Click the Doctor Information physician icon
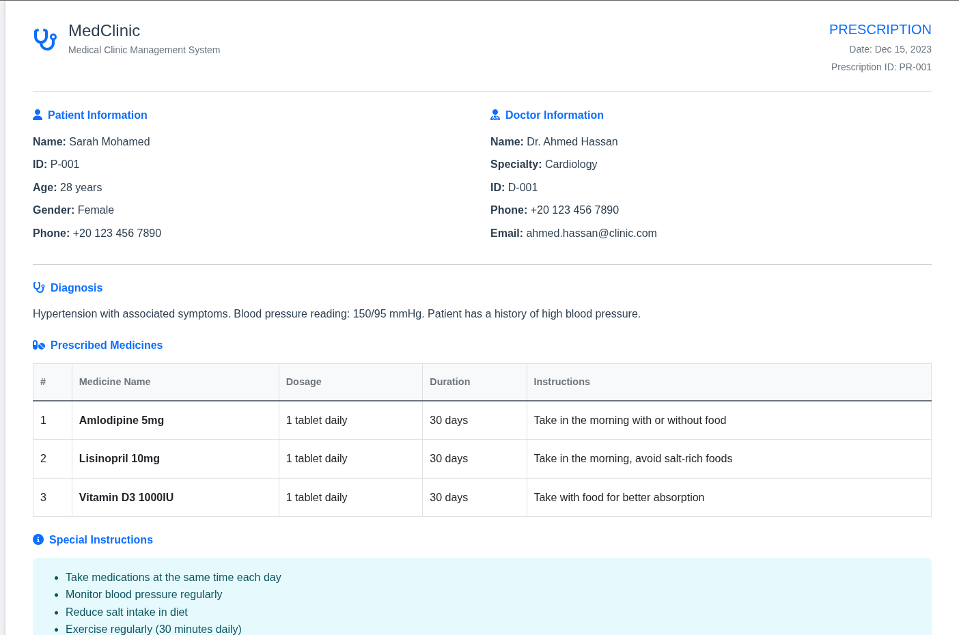959x635 pixels. [x=495, y=115]
